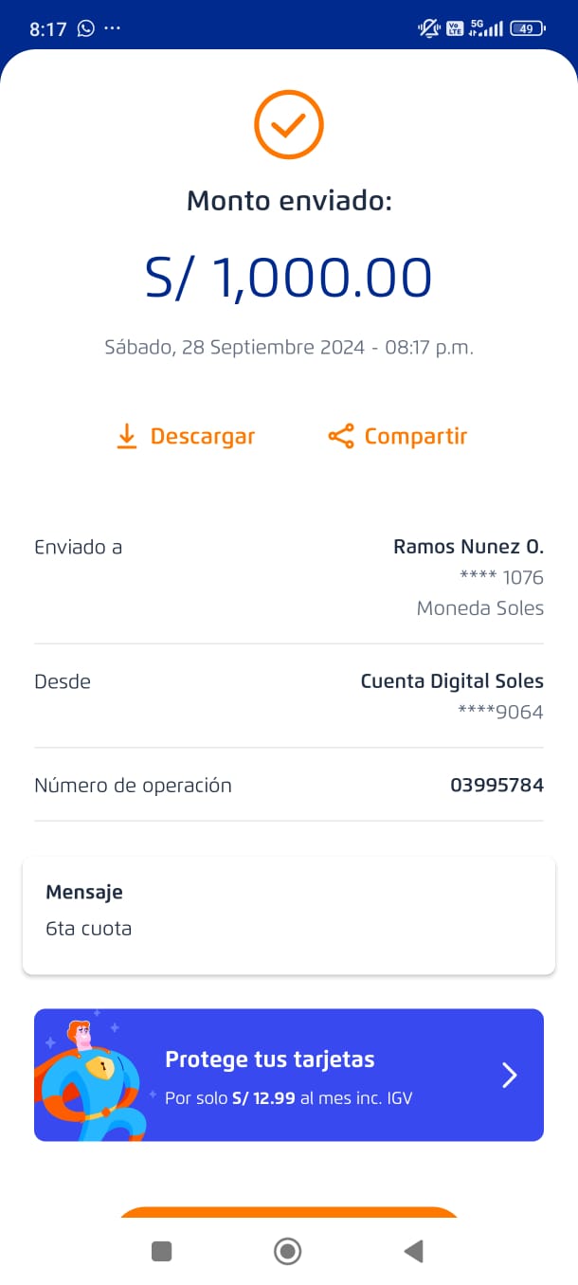Viewport: 578px width, 1285px height.
Task: Tap the Cuenta Digital Soles source account
Action: pyautogui.click(x=452, y=681)
